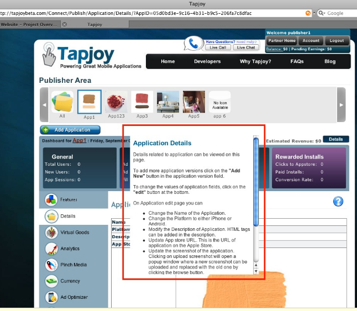
Task: Open the Account page
Action: pyautogui.click(x=311, y=41)
